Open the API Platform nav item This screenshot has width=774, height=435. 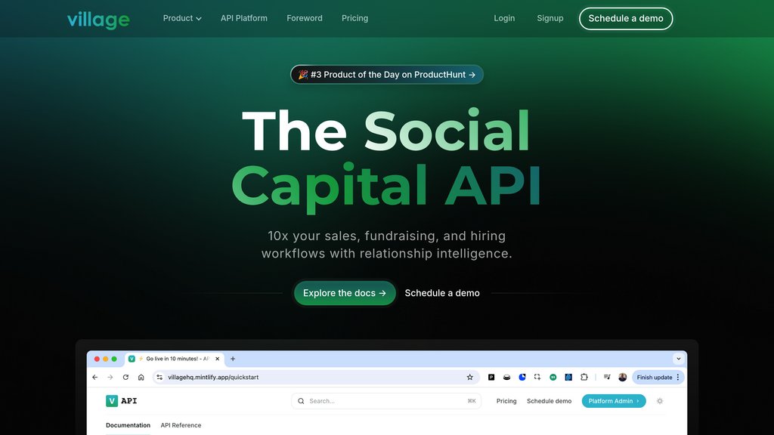pyautogui.click(x=244, y=18)
